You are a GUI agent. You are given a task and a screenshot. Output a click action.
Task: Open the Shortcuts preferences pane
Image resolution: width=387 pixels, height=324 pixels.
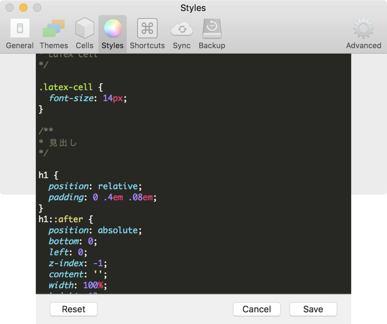(147, 34)
